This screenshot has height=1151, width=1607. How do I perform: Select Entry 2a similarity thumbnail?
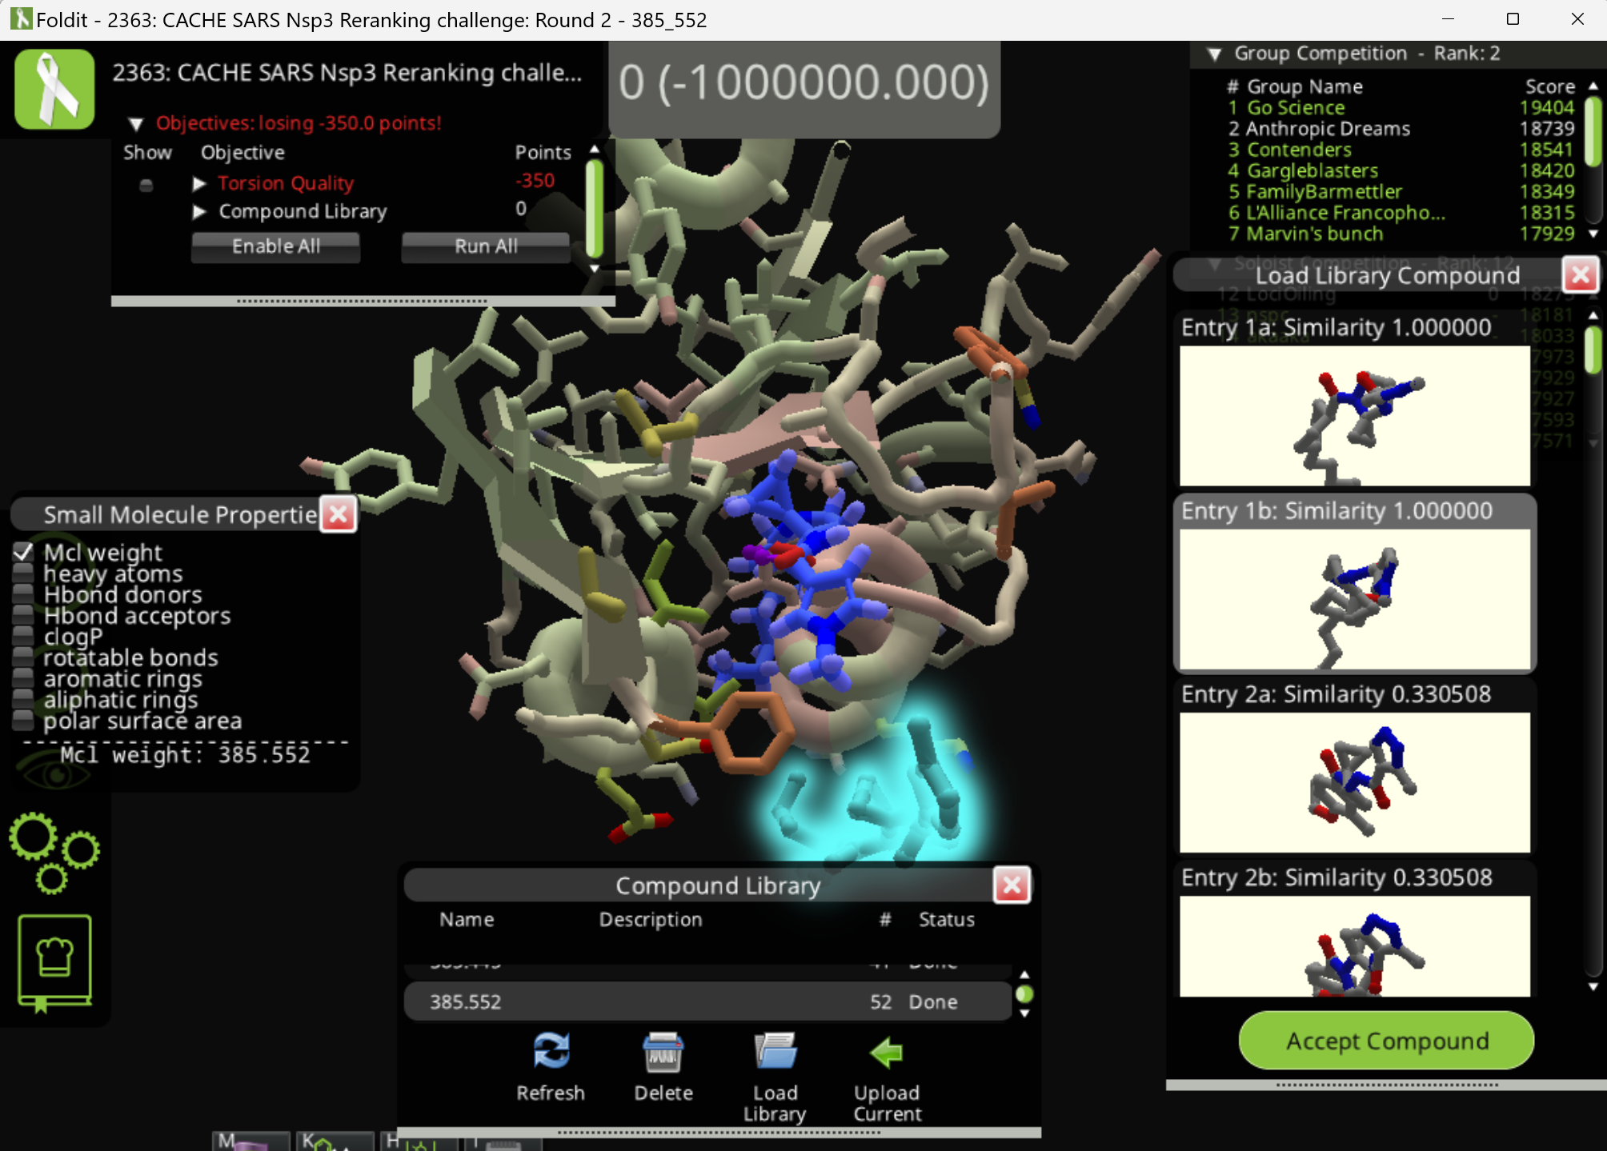[1354, 781]
